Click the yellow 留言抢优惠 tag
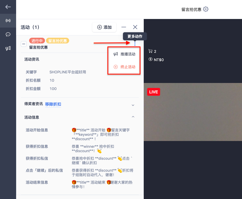242x199 pixels. pos(57,41)
